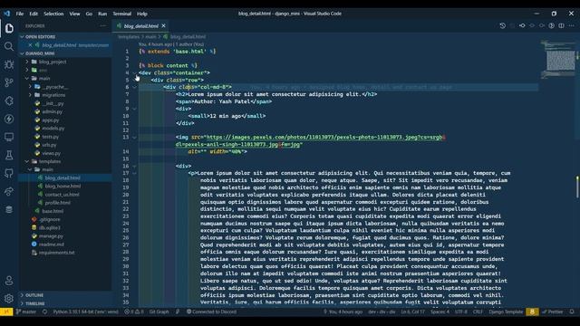The image size is (580, 326).
Task: Open the Edit menu
Action: click(x=34, y=14)
